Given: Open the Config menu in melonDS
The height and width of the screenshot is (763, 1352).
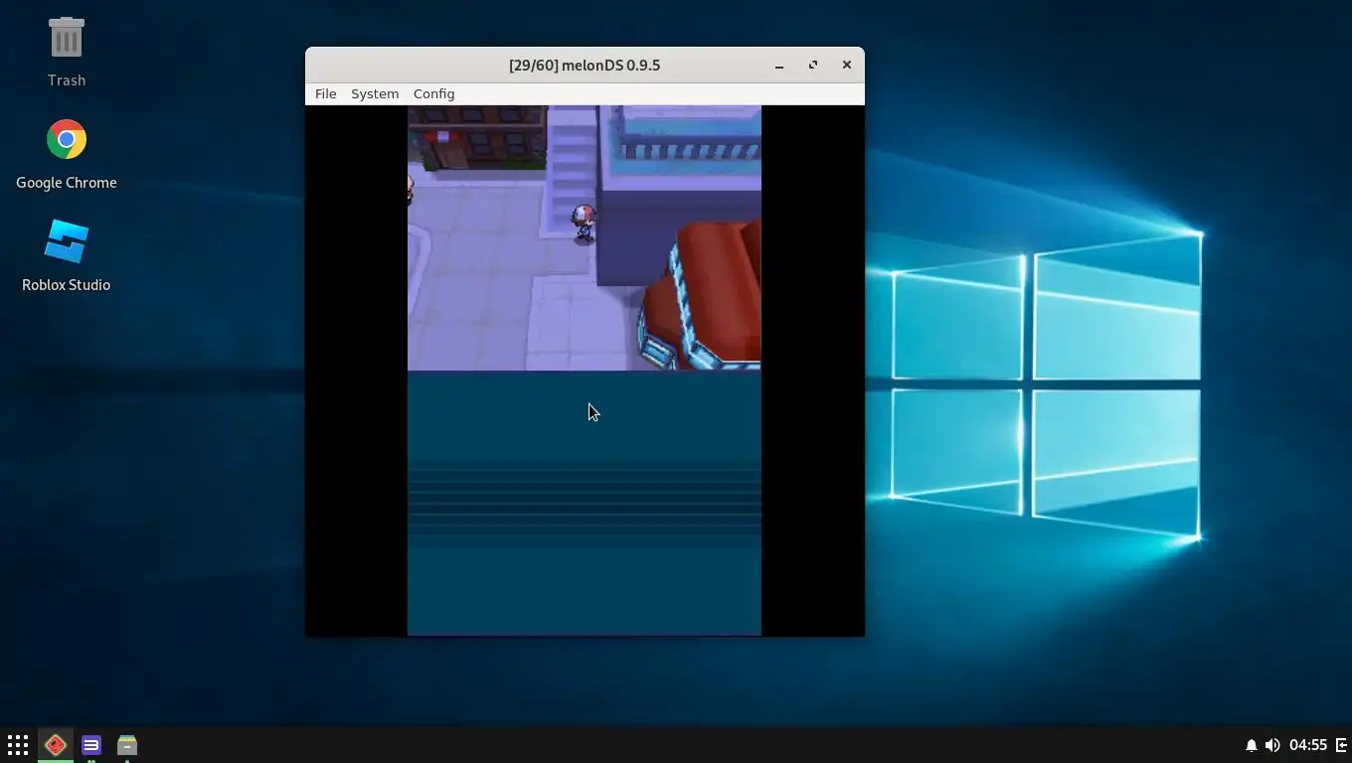Looking at the screenshot, I should pyautogui.click(x=433, y=93).
